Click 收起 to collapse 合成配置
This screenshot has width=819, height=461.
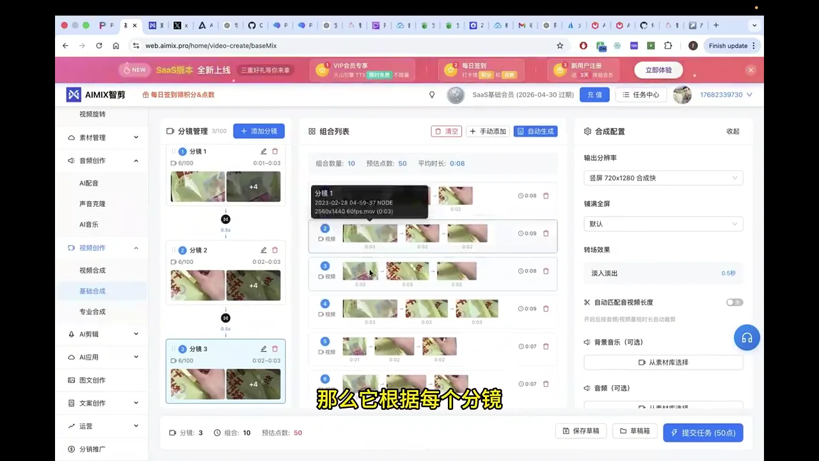click(x=733, y=131)
